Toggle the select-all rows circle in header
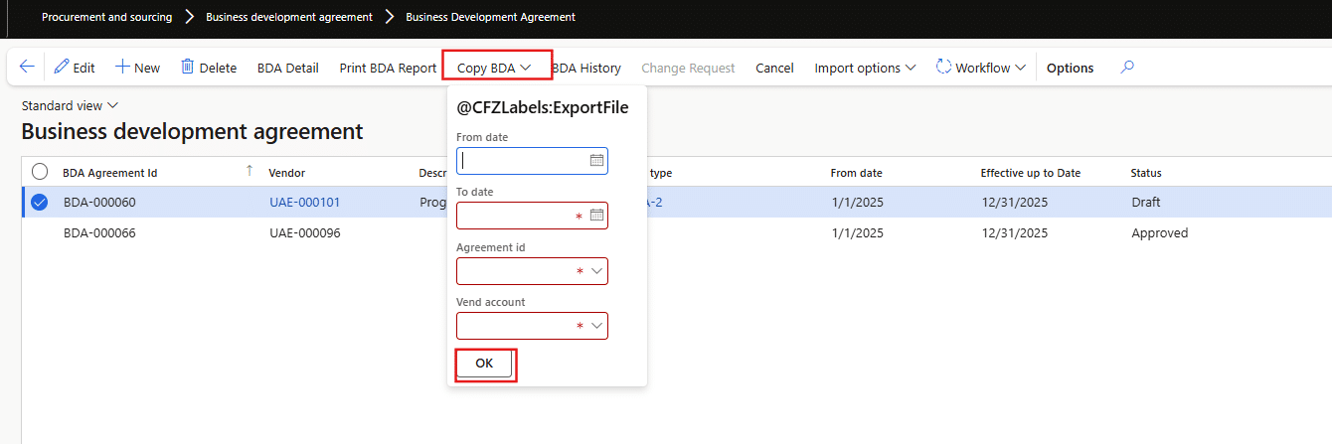1332x444 pixels. (40, 172)
